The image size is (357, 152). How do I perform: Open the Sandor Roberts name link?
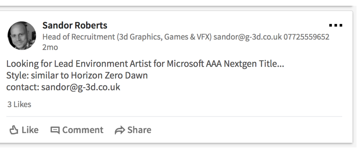click(75, 26)
